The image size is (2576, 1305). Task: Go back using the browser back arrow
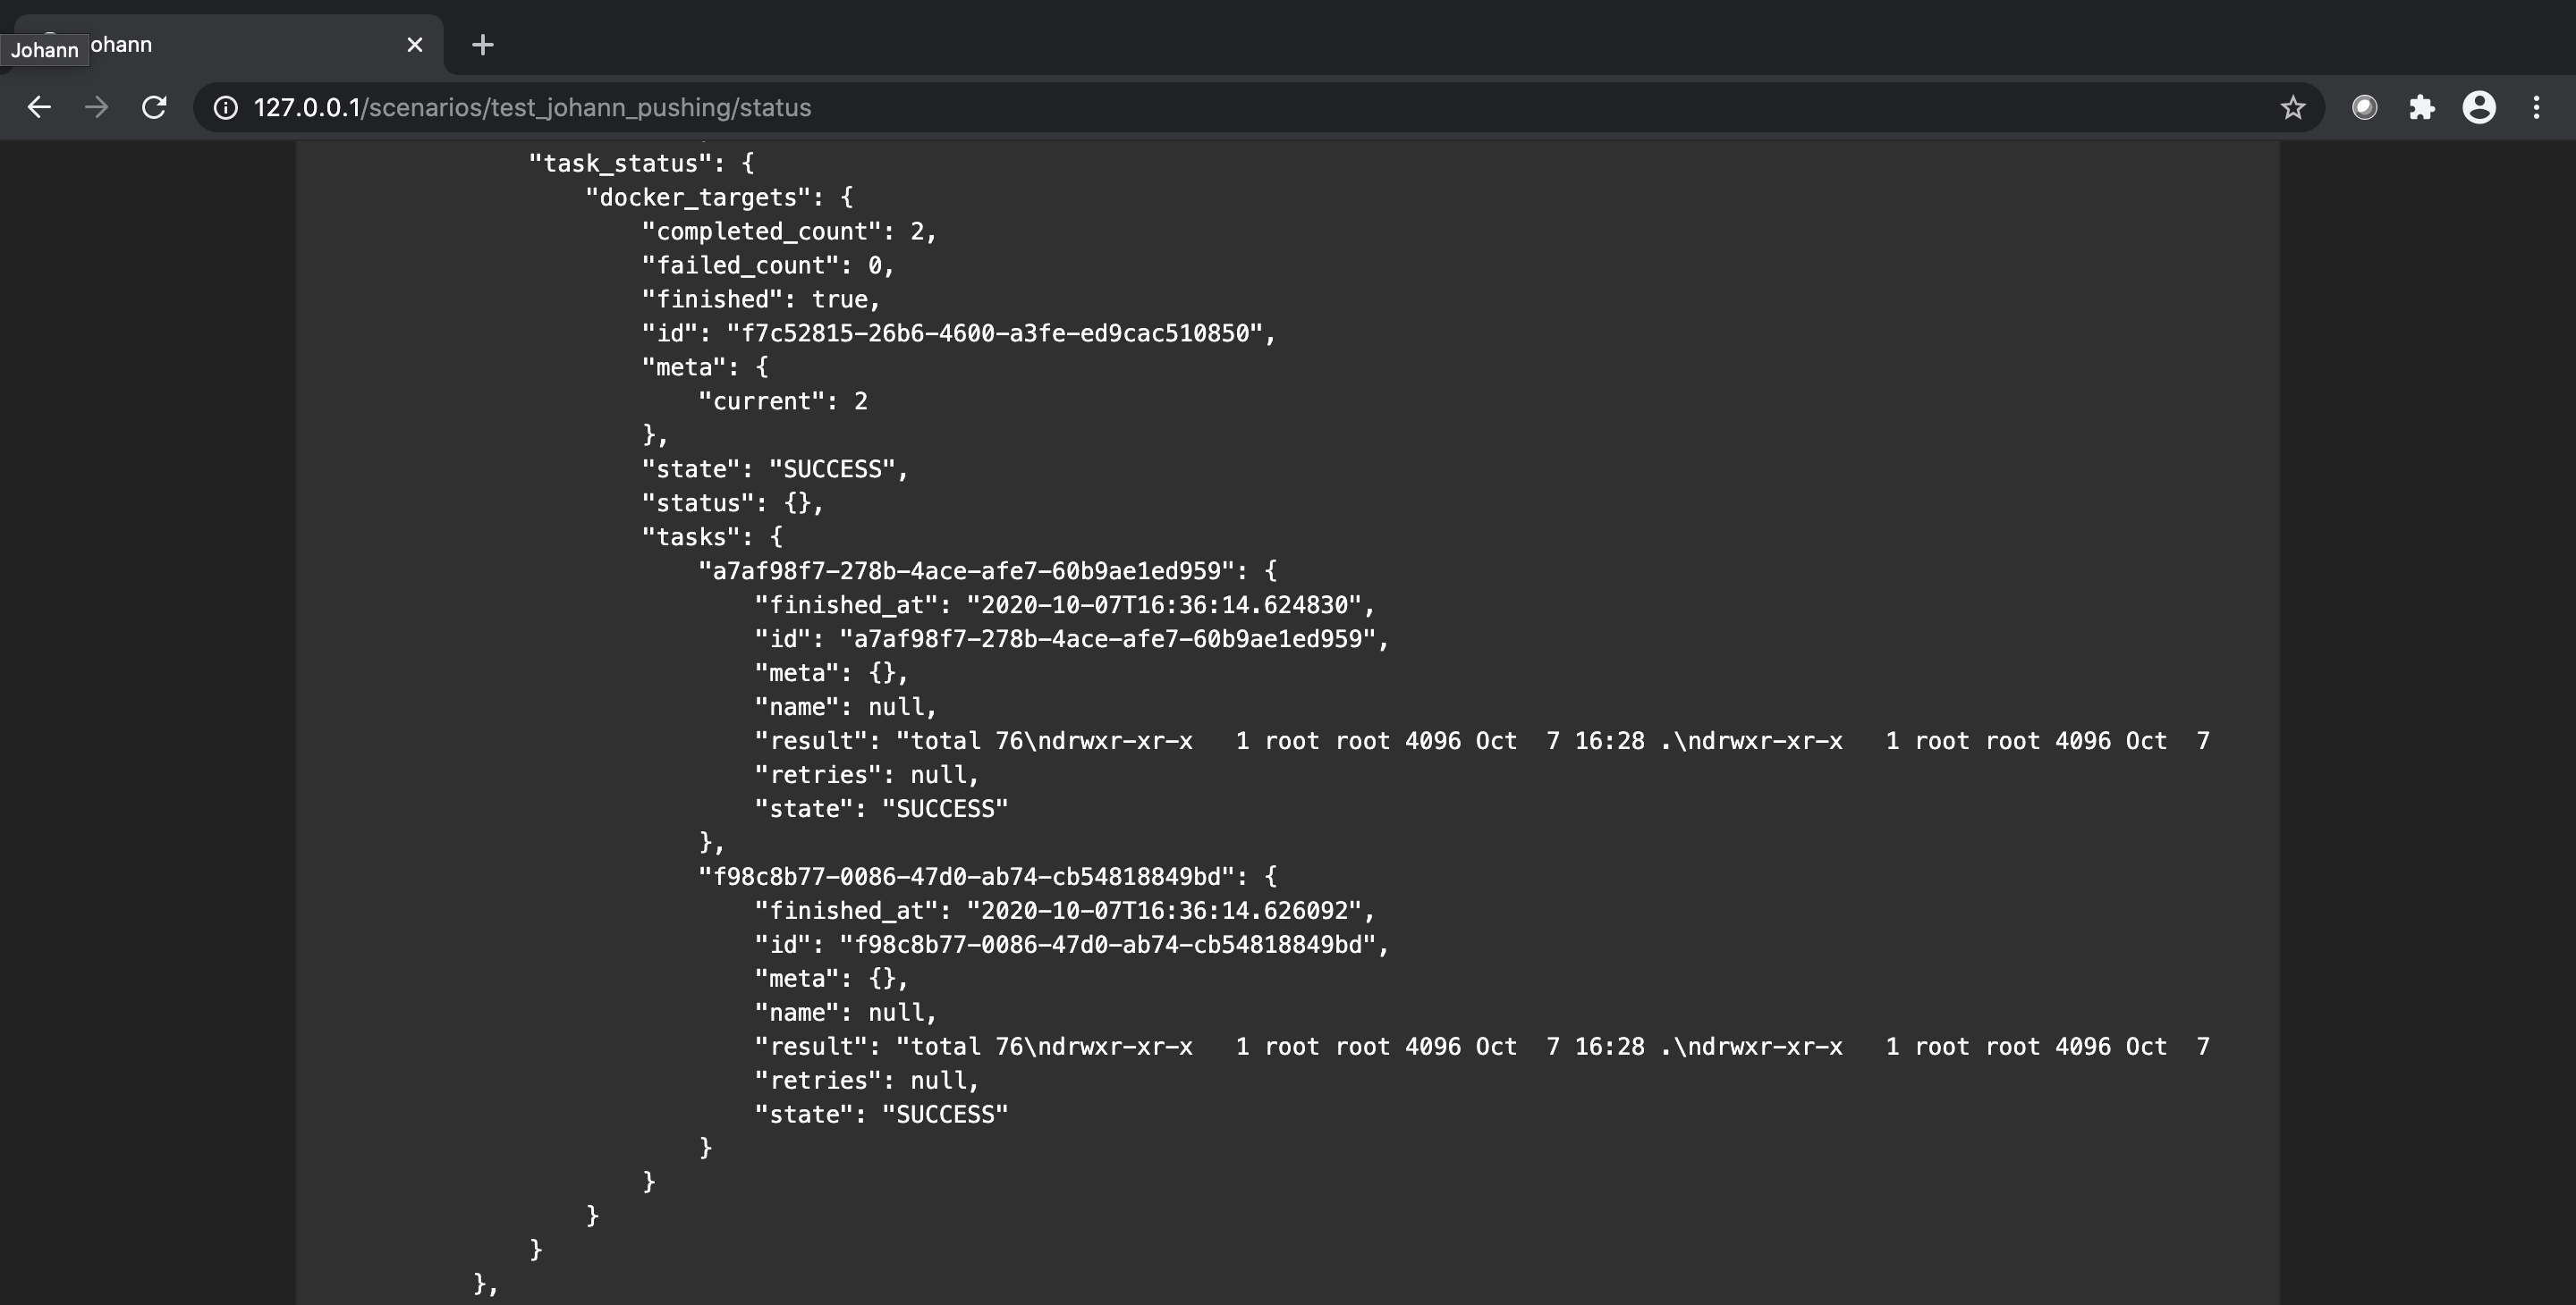39,107
